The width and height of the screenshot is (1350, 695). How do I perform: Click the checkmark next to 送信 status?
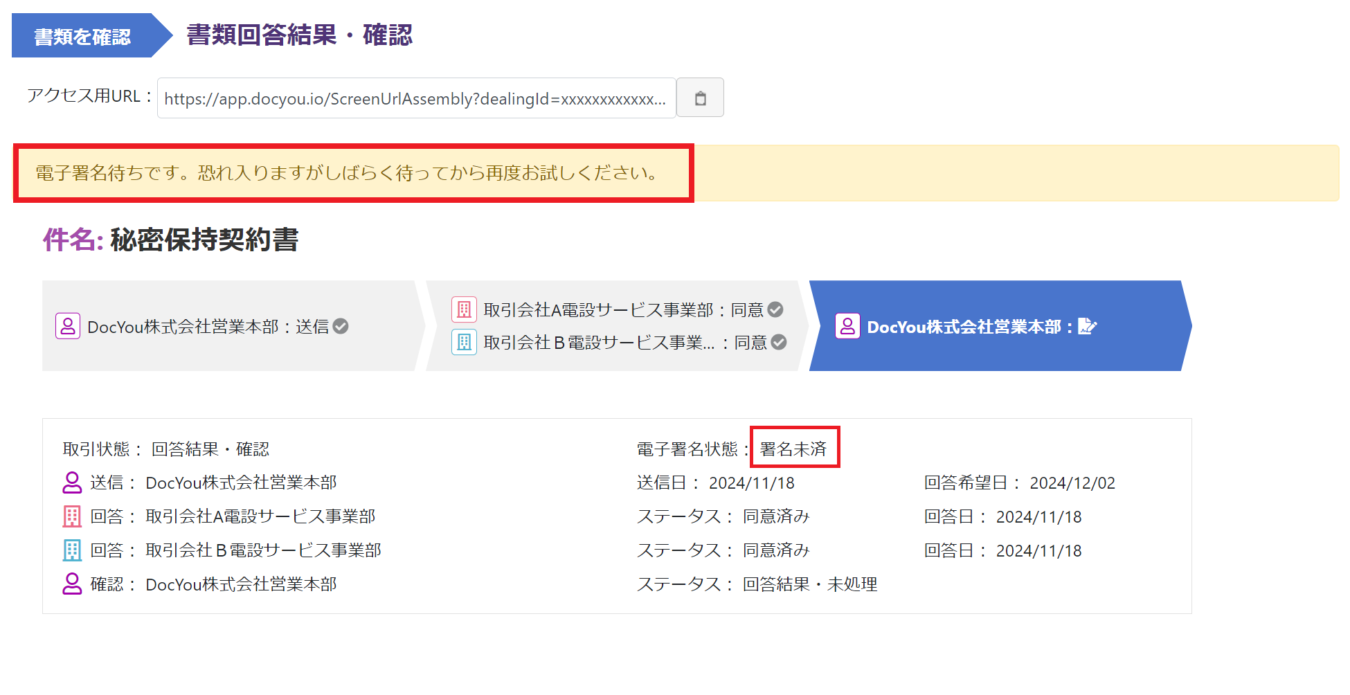click(341, 326)
